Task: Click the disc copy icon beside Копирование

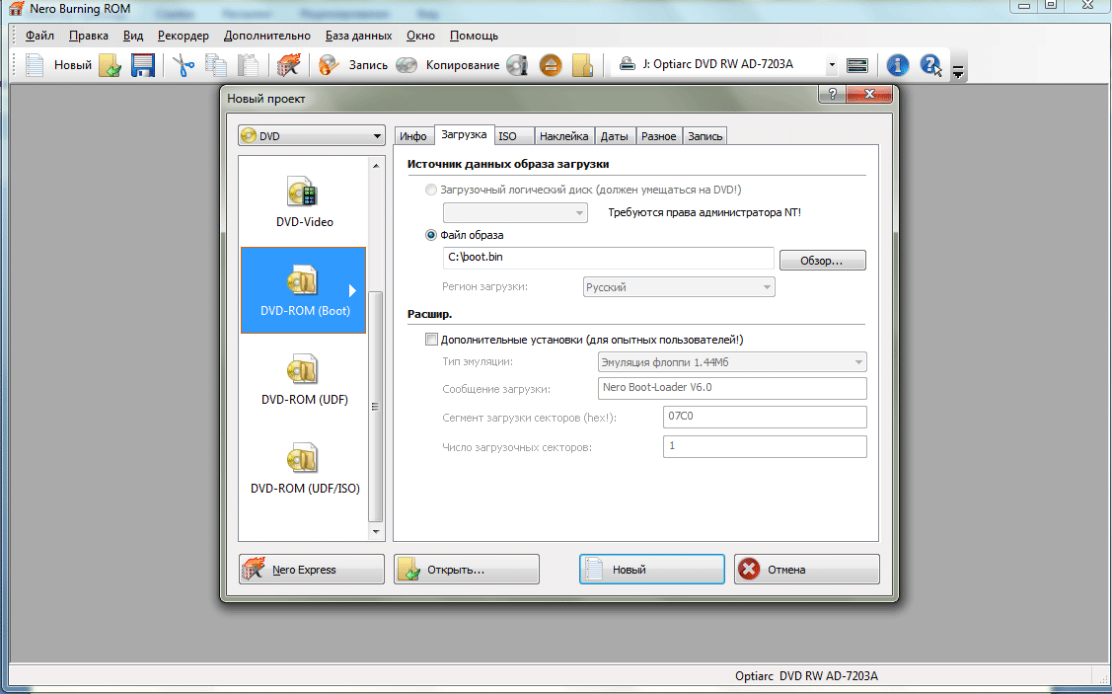Action: click(407, 65)
